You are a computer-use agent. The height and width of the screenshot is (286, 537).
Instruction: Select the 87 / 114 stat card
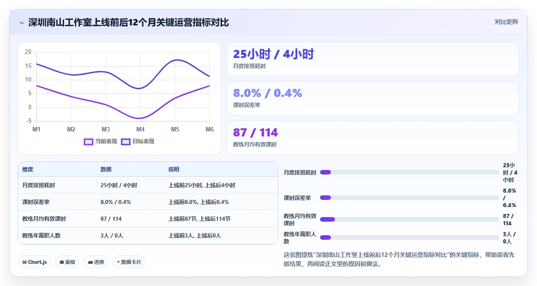[x=373, y=137]
